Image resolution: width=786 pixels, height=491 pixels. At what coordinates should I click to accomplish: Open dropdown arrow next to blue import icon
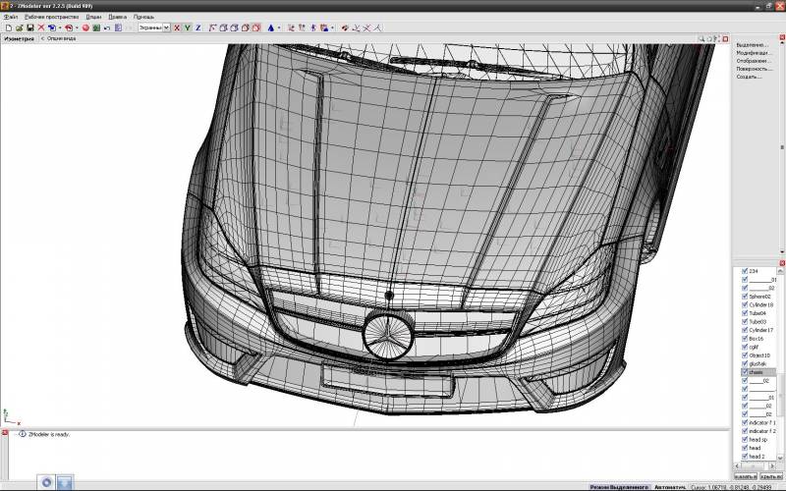(60, 28)
